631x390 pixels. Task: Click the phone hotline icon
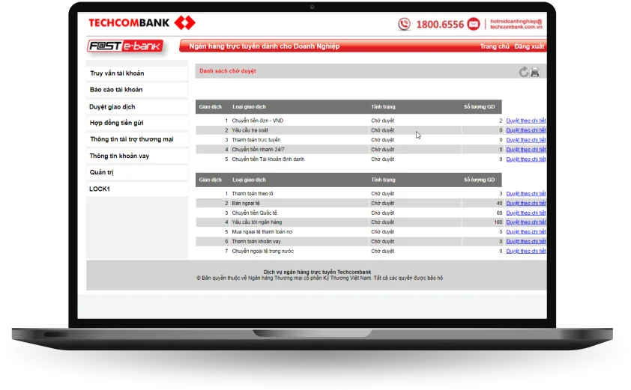[405, 24]
